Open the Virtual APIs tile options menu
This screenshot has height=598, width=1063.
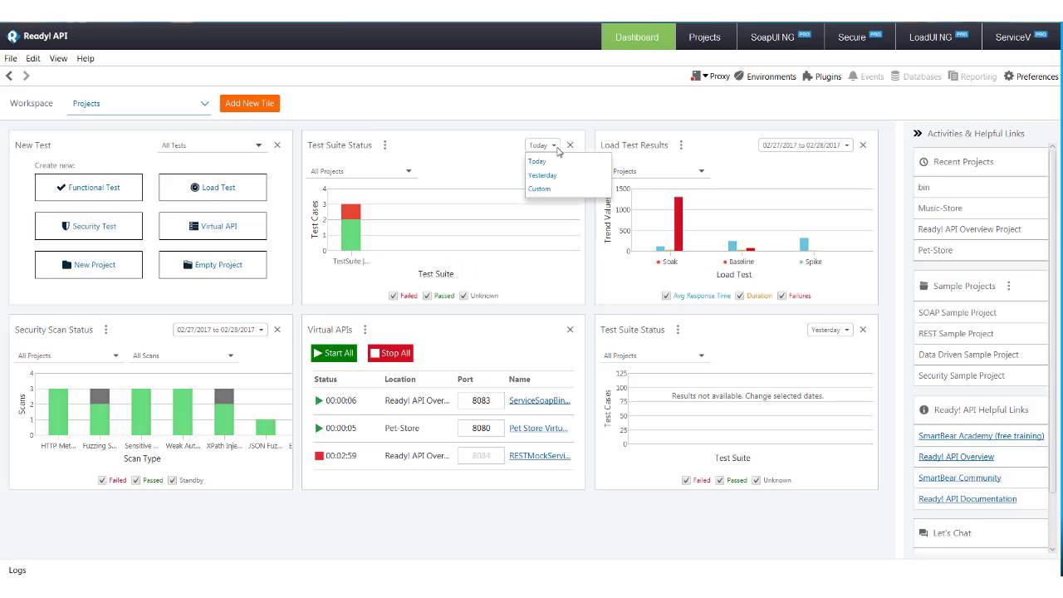[x=365, y=330]
